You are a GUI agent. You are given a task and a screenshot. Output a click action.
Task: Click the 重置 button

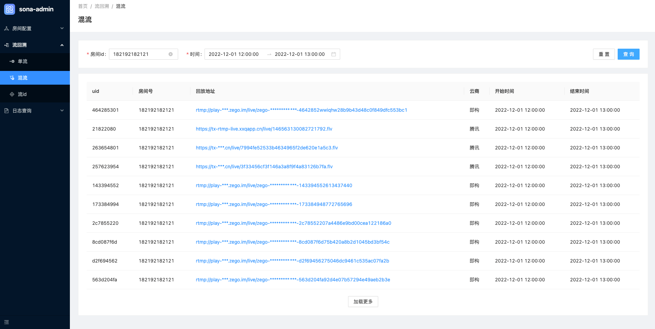pos(604,54)
